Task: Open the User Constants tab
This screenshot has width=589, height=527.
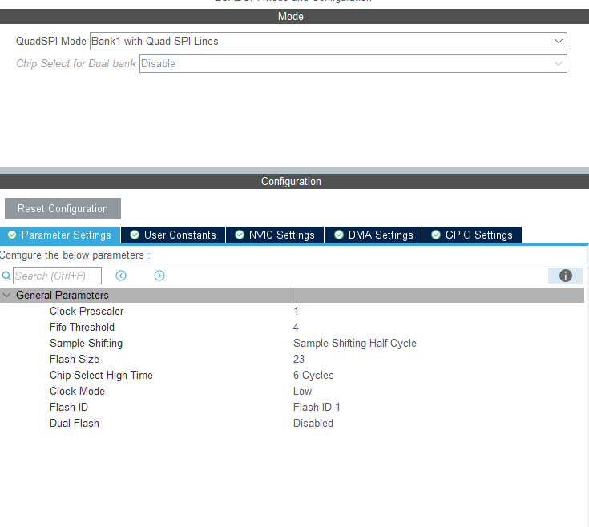Action: point(173,235)
